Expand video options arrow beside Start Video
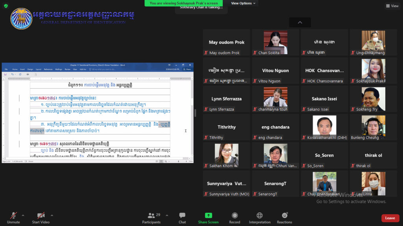The width and height of the screenshot is (403, 226). tap(52, 215)
